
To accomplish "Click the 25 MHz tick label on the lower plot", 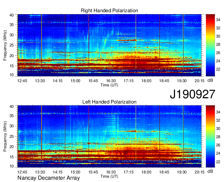I will [x=12, y=136].
